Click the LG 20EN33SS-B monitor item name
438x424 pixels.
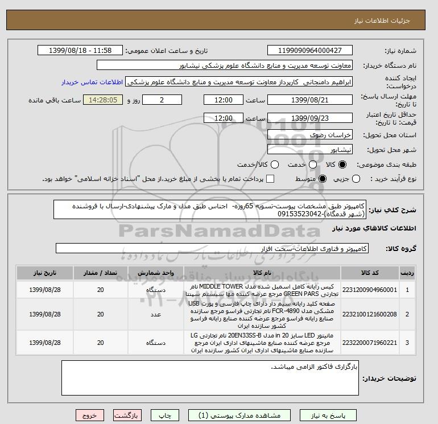pos(262,343)
